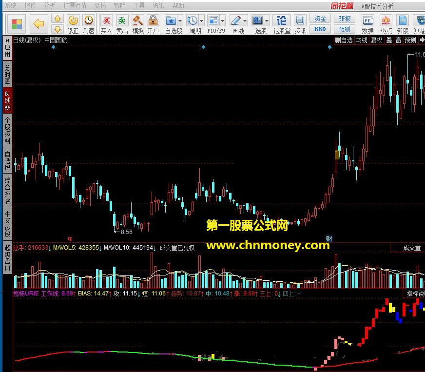Toggle 复权 price adjustment
This screenshot has width=425, height=372.
[x=376, y=40]
